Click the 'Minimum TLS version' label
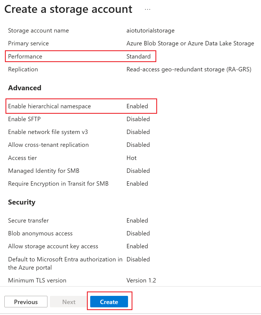The height and width of the screenshot is (315, 261). click(37, 281)
